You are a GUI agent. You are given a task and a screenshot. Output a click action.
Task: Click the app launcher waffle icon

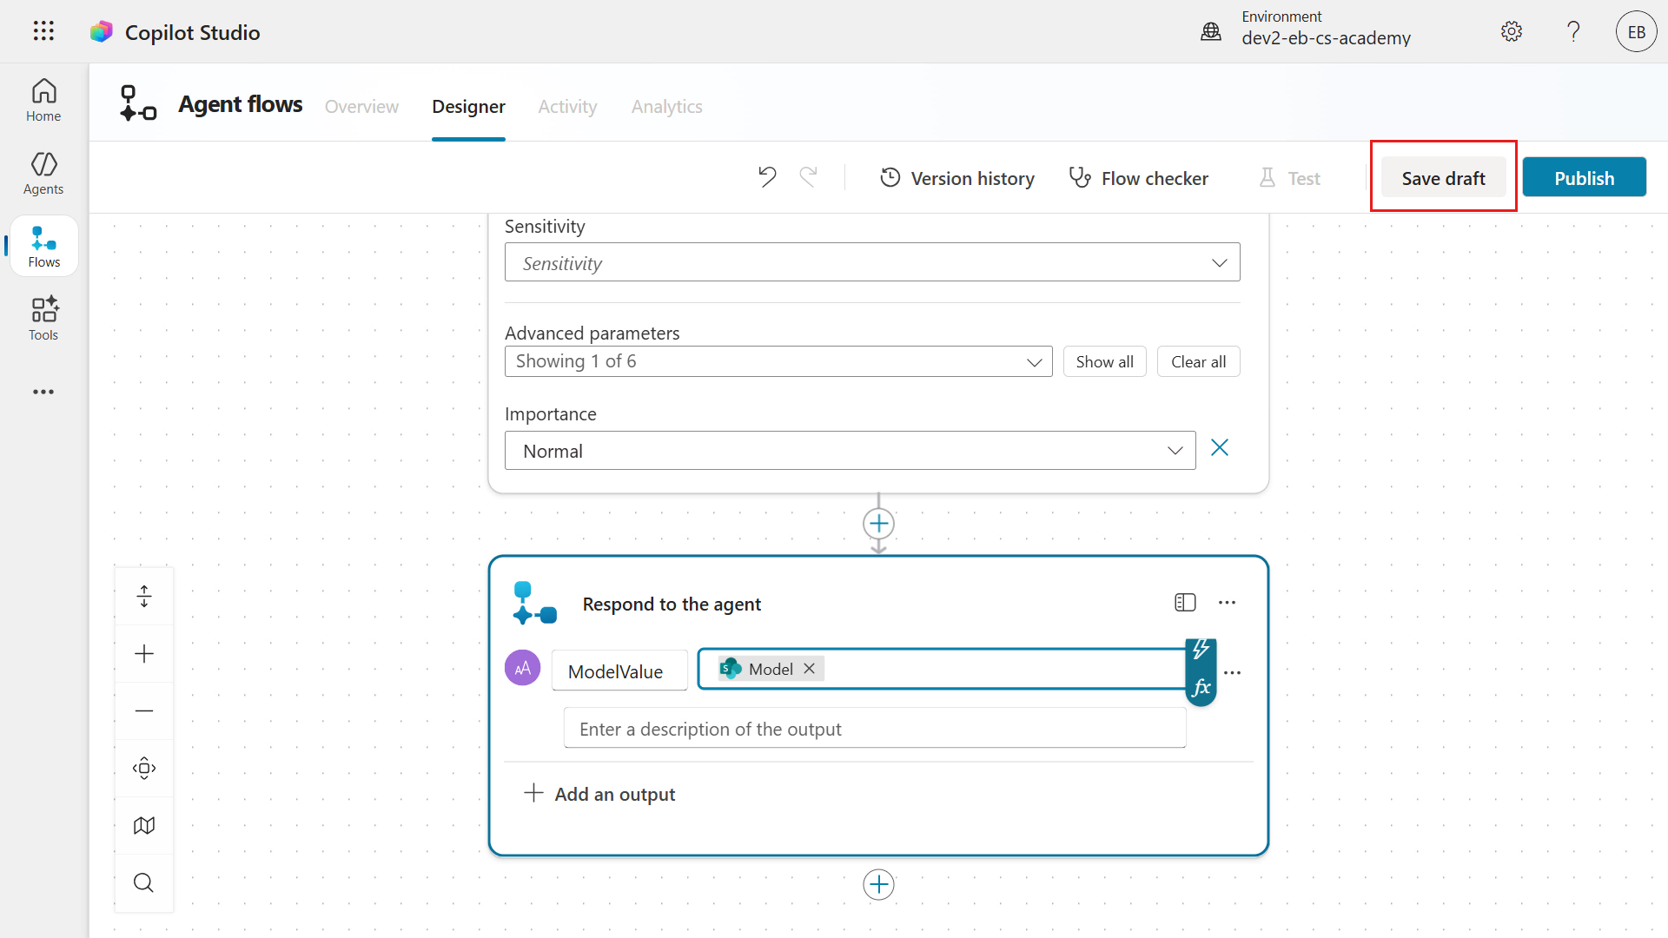coord(43,31)
